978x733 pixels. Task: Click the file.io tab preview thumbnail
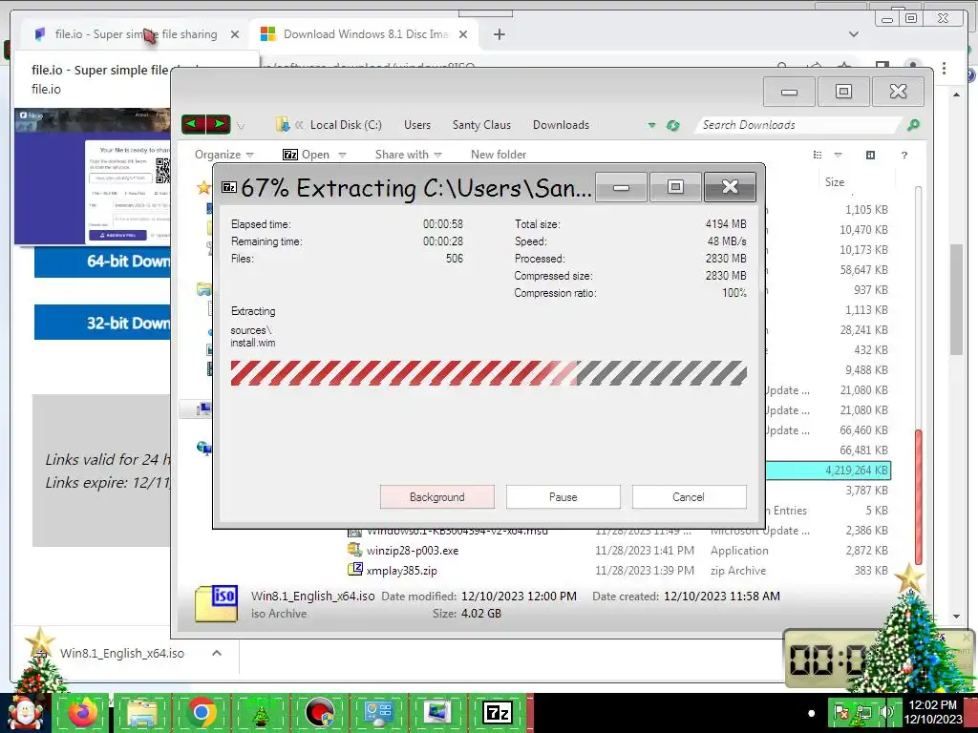pyautogui.click(x=93, y=177)
